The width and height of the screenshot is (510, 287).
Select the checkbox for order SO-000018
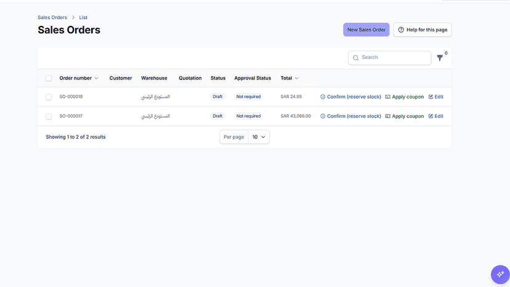pos(49,97)
